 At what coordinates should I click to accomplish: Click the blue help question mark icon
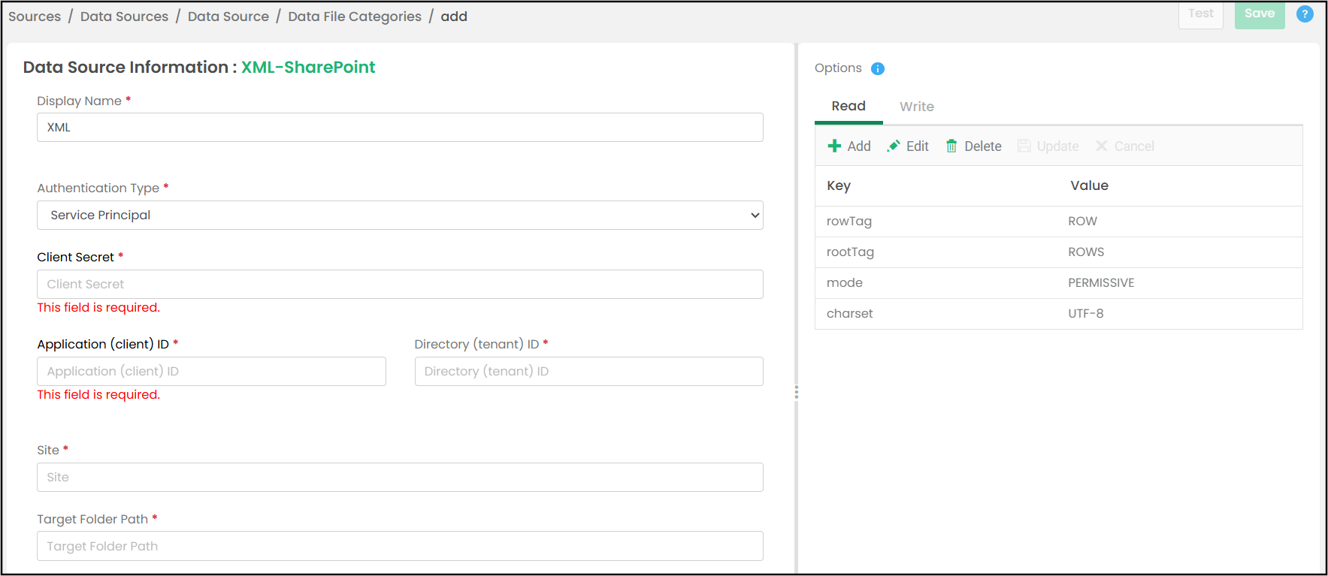pos(1305,14)
